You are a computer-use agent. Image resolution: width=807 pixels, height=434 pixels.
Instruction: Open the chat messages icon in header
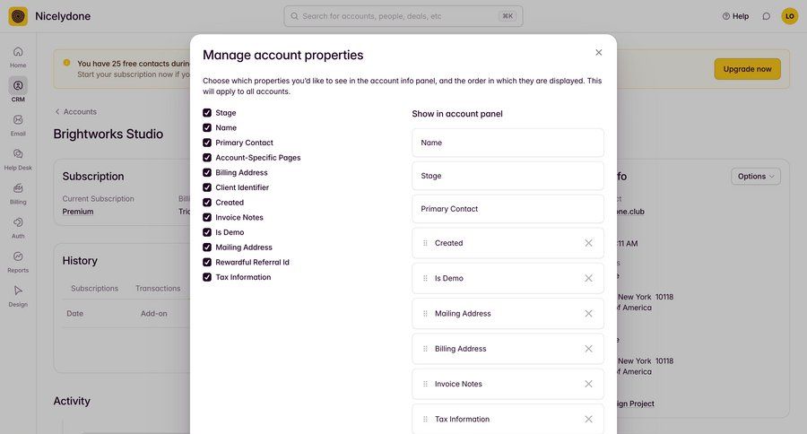point(767,16)
